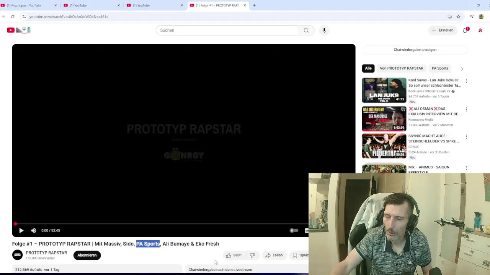Open the PROTOTYP RAPSTAR channel avatar

(x=18, y=255)
